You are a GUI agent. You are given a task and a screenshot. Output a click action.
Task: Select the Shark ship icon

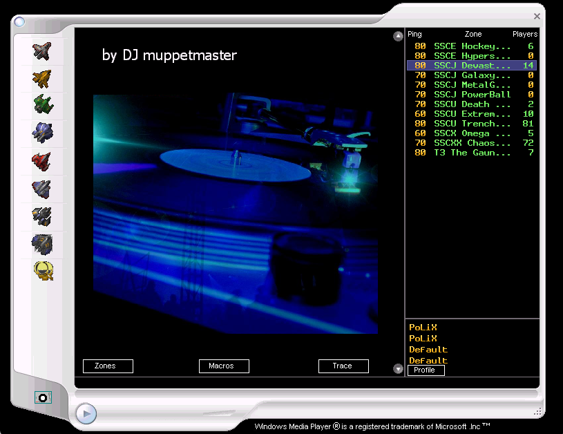coord(42,245)
